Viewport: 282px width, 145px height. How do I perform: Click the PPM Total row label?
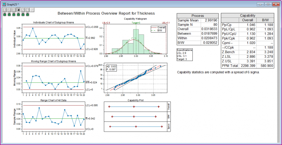tap(230, 66)
